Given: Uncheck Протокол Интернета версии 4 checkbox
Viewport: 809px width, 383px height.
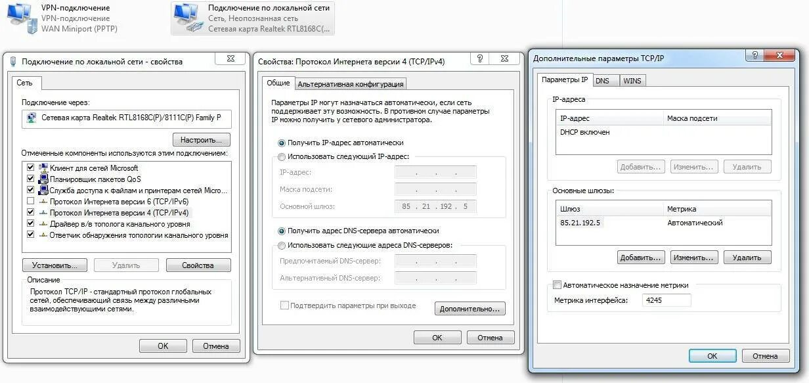Looking at the screenshot, I should pos(30,213).
